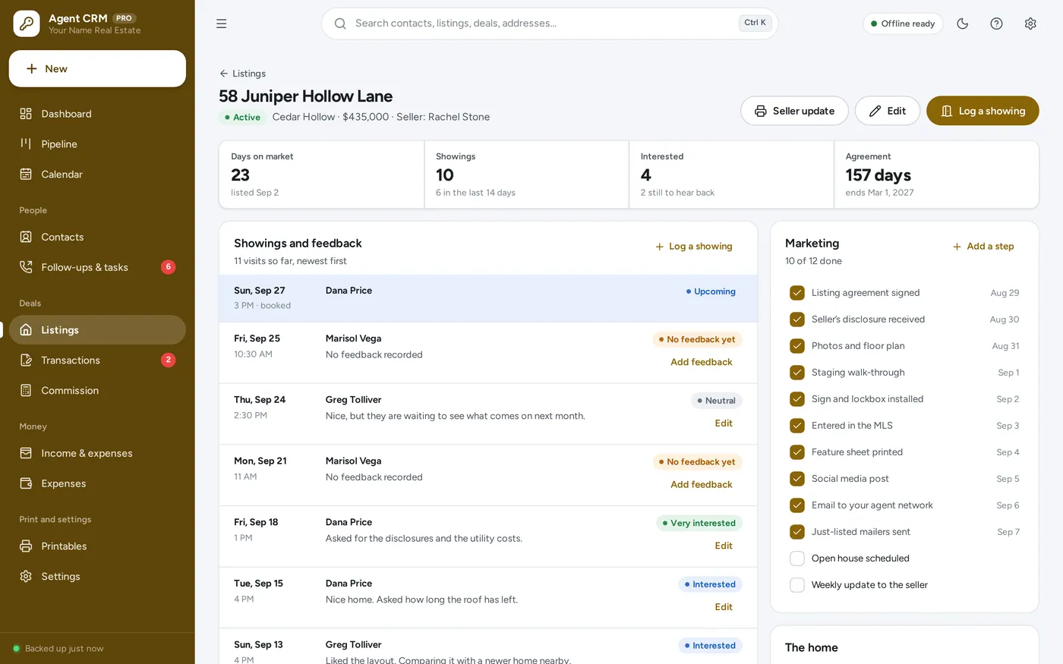Uncheck Staging walk-through
This screenshot has width=1063, height=664.
(797, 373)
